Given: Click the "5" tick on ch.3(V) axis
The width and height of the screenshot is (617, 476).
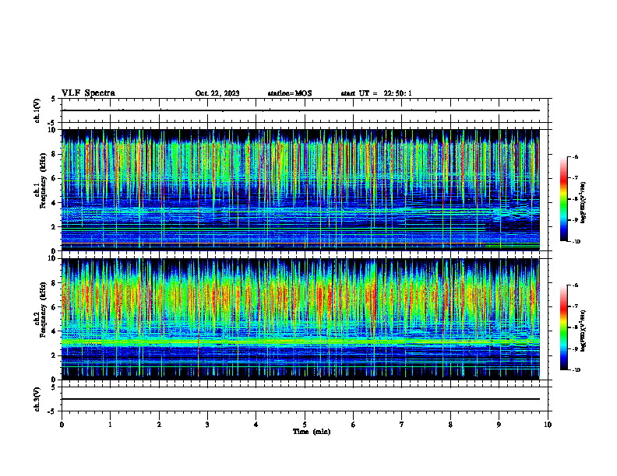Looking at the screenshot, I should tap(53, 387).
